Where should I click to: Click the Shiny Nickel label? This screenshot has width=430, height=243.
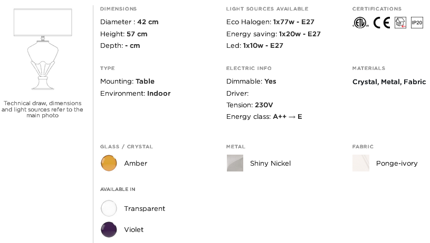270,164
